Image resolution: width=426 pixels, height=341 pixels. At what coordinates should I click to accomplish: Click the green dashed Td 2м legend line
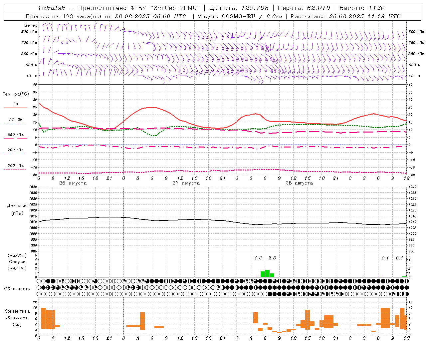pos(15,123)
